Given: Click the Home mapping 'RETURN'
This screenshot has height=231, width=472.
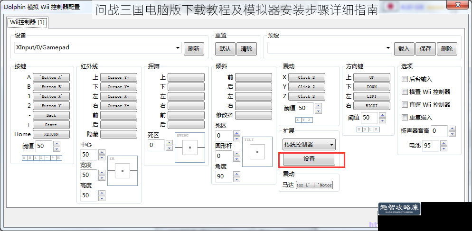Looking at the screenshot, I should (x=51, y=134).
